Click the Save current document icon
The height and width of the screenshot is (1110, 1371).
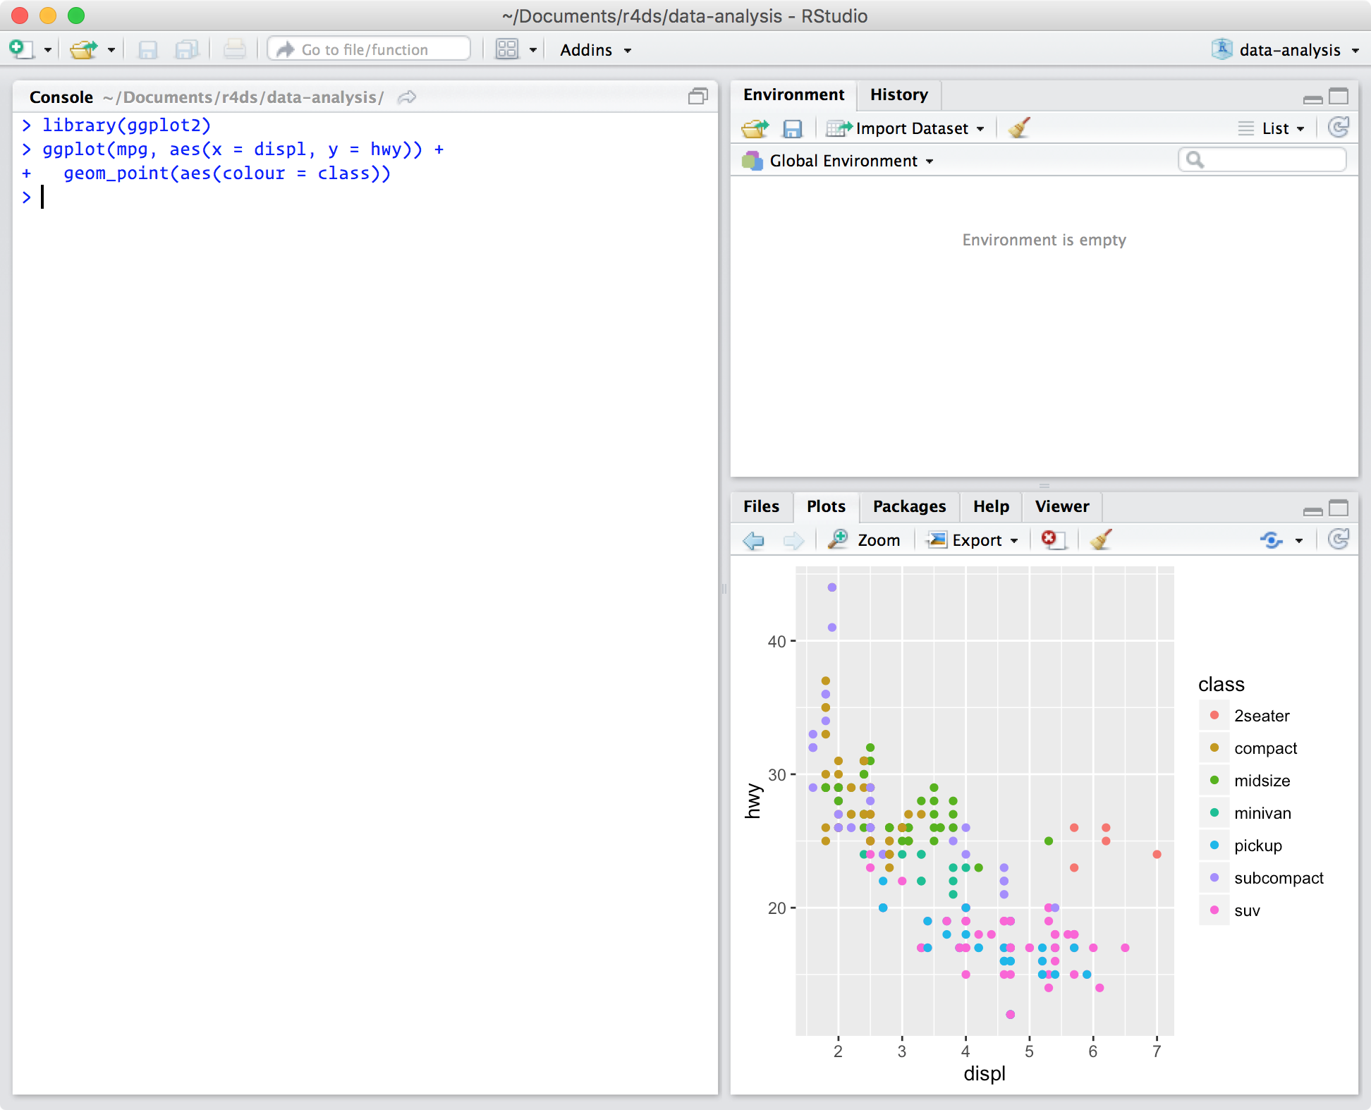[x=147, y=49]
